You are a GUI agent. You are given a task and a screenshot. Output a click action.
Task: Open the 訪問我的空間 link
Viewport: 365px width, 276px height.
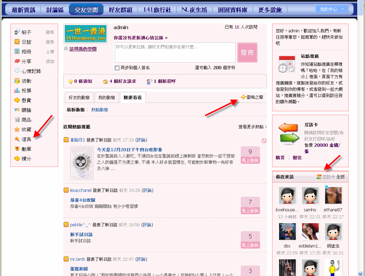click(x=83, y=48)
